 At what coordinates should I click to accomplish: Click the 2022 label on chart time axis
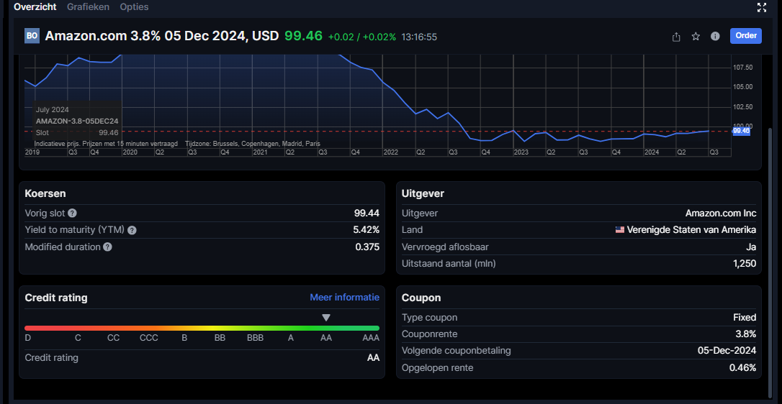tap(391, 152)
